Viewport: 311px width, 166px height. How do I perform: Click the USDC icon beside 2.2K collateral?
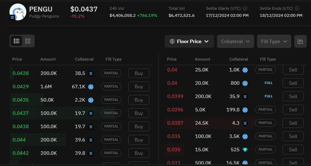91,100
